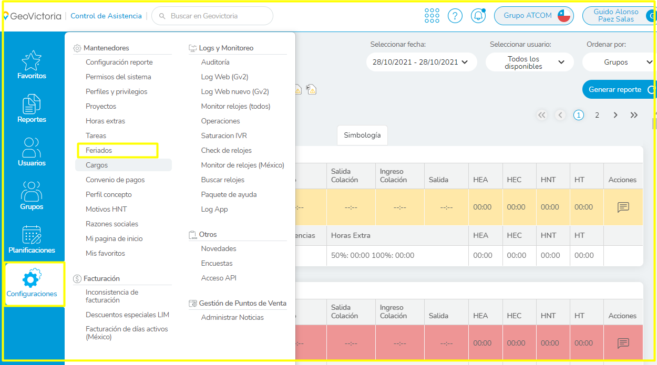This screenshot has height=365, width=657.
Task: Open the Grupos sidebar icon
Action: tap(32, 192)
